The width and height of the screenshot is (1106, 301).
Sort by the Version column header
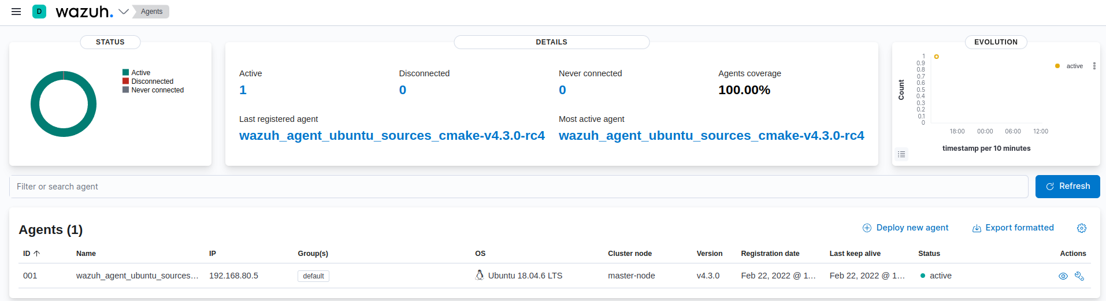[x=710, y=254]
